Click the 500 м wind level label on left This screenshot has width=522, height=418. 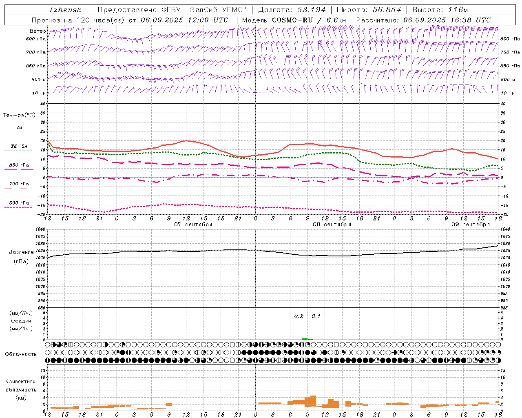coord(38,80)
